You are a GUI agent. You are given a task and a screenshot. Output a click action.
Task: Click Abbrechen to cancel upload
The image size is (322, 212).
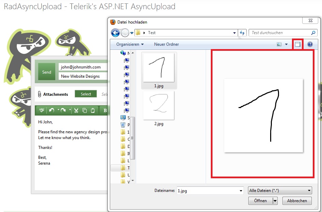click(x=297, y=201)
